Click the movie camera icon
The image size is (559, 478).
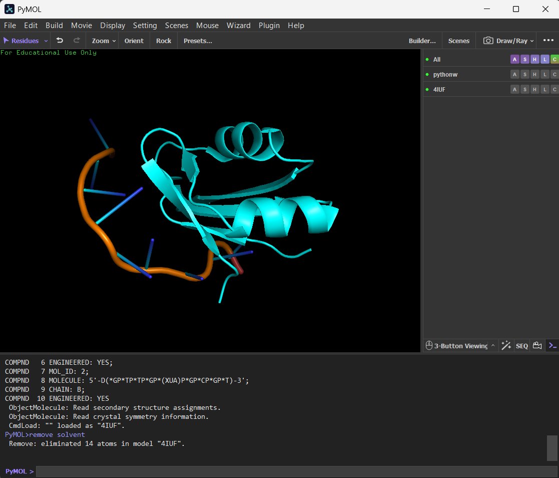(537, 346)
